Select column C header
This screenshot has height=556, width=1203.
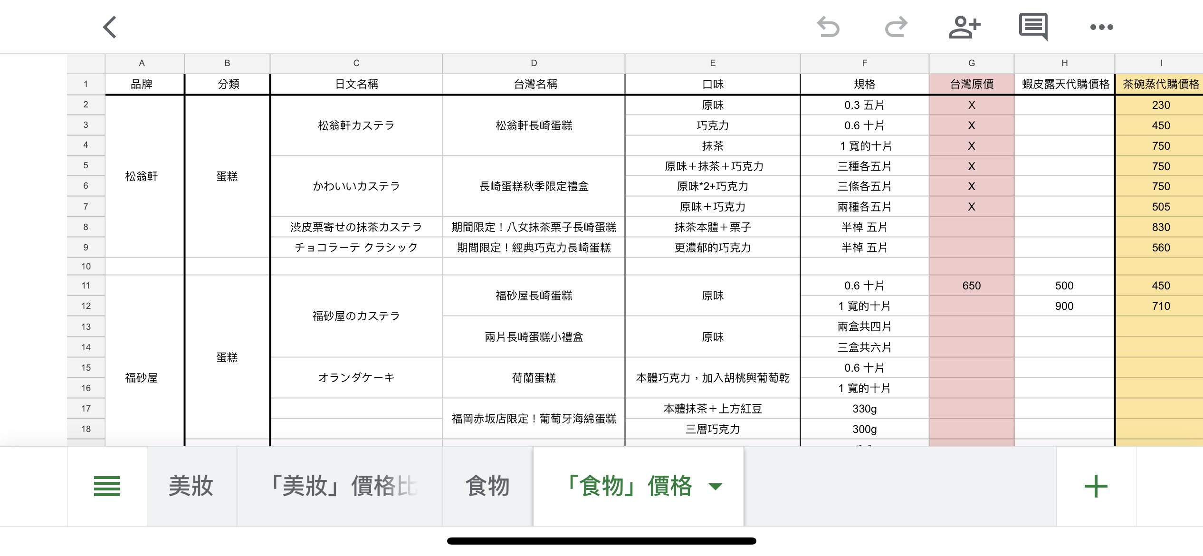click(356, 63)
